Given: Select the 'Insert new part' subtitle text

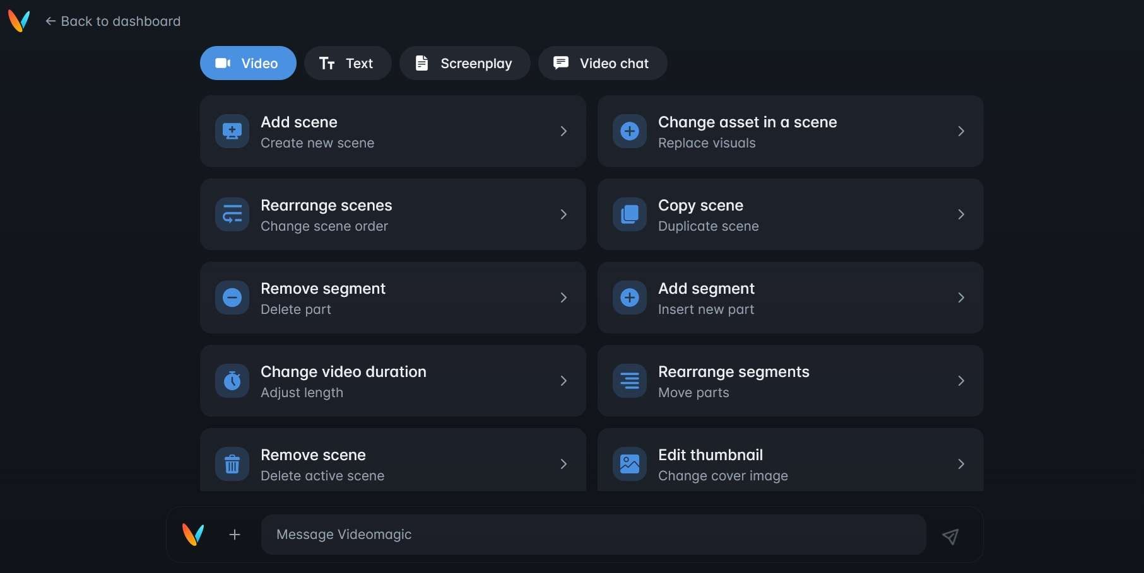Looking at the screenshot, I should pos(706,310).
